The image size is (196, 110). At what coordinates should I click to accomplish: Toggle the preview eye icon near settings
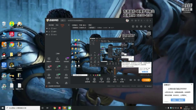pyautogui.click(x=135, y=80)
